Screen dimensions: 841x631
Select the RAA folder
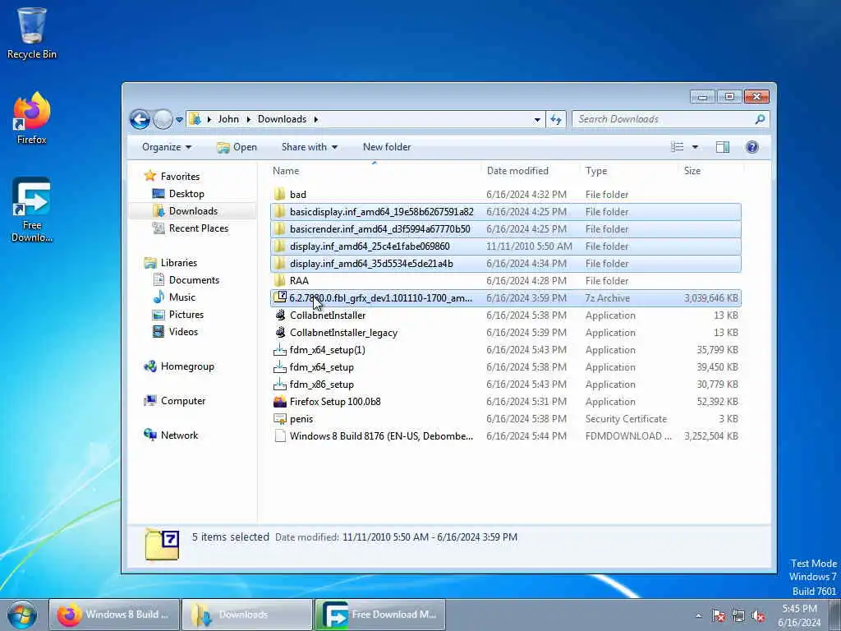click(x=506, y=281)
